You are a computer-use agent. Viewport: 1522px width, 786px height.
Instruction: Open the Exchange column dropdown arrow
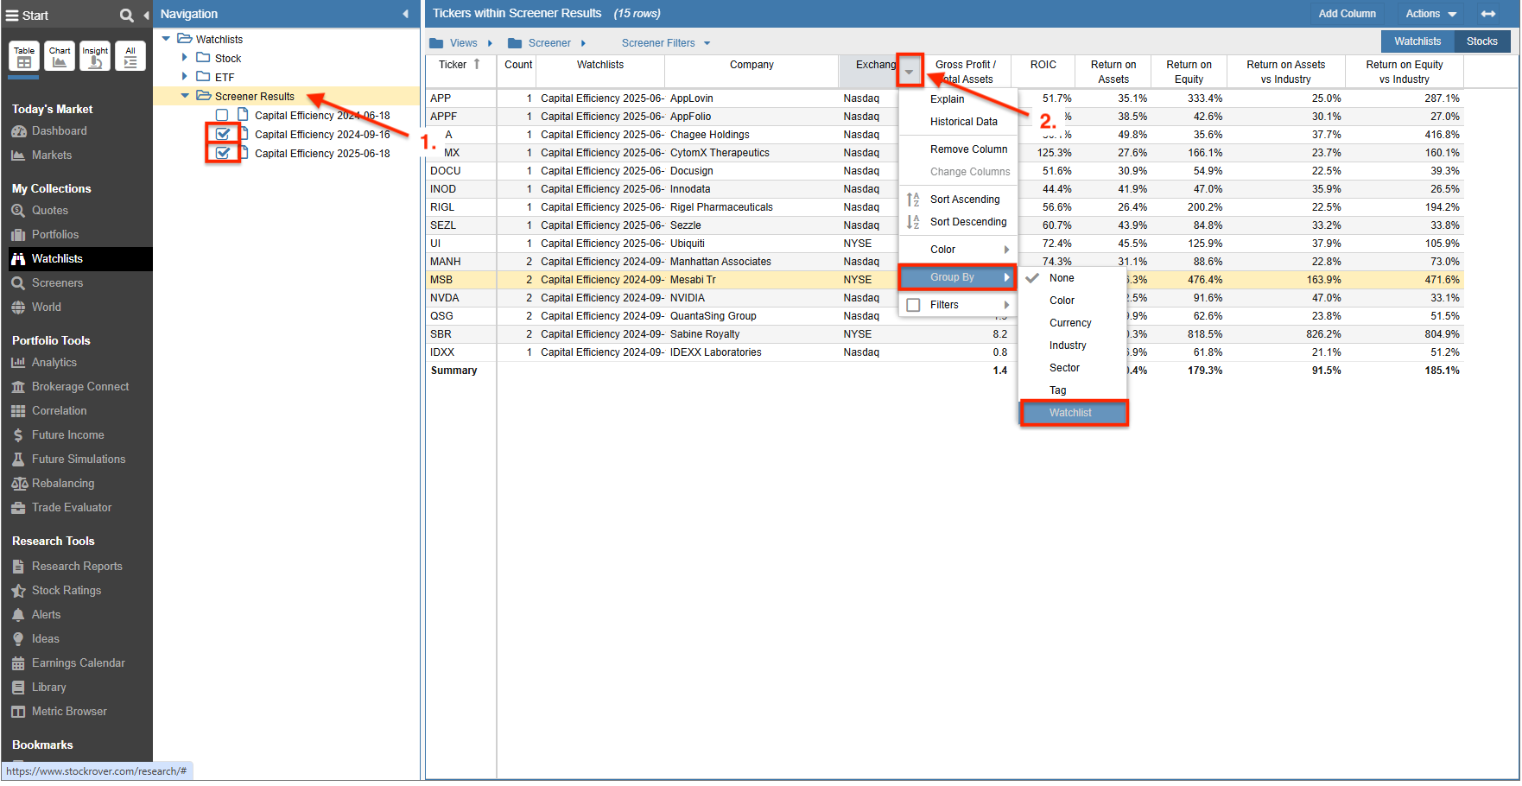909,72
